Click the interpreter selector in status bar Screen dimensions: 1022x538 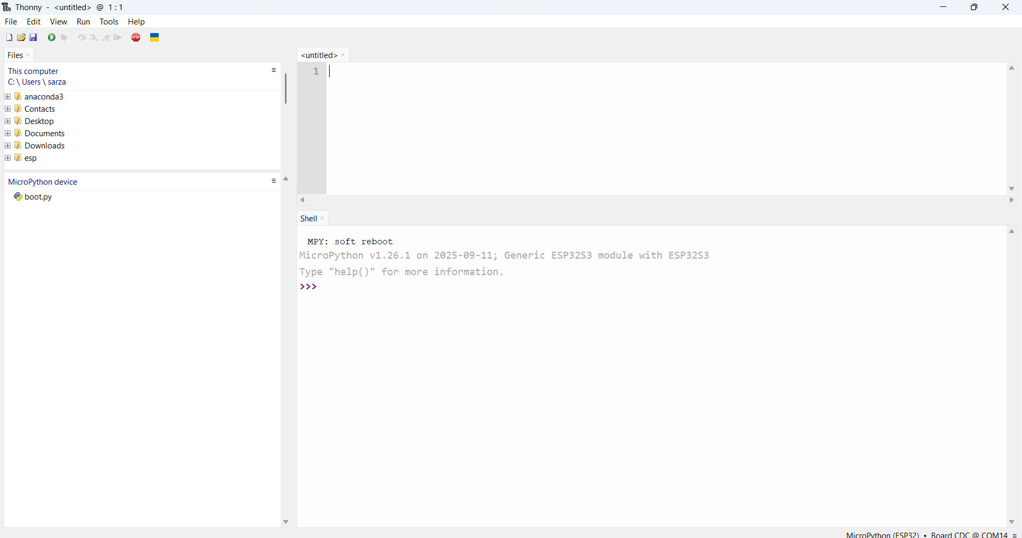tap(927, 534)
